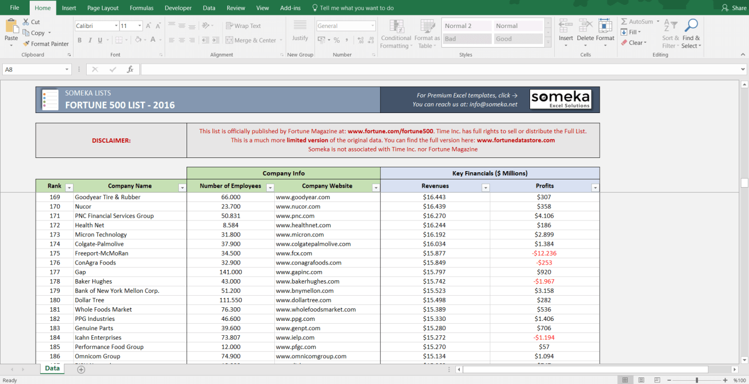Apply the Good cell style
The width and height of the screenshot is (749, 384).
(518, 39)
